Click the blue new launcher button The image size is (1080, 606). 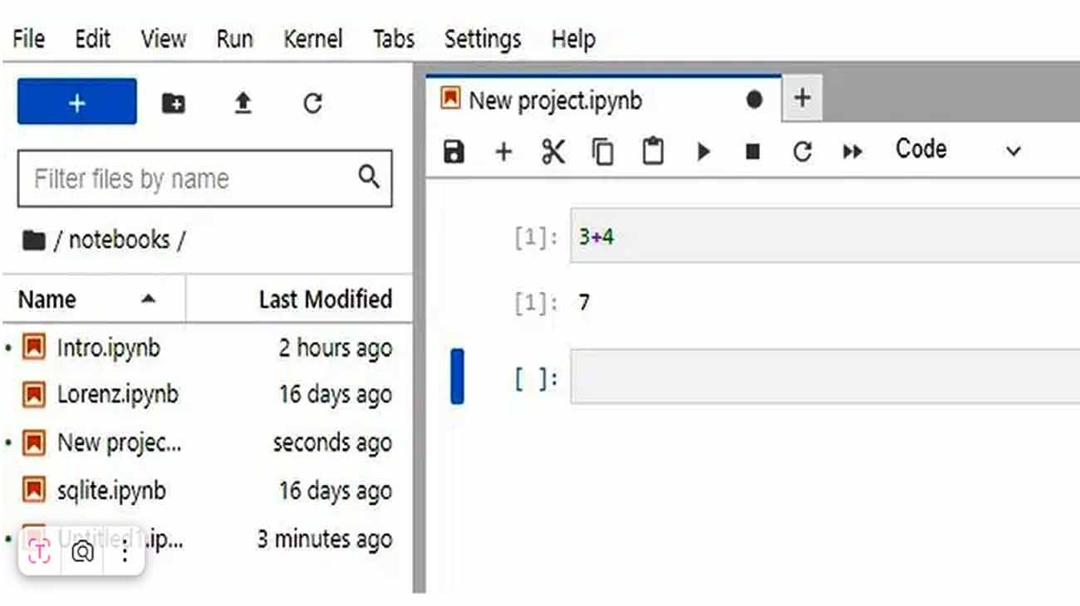(77, 102)
